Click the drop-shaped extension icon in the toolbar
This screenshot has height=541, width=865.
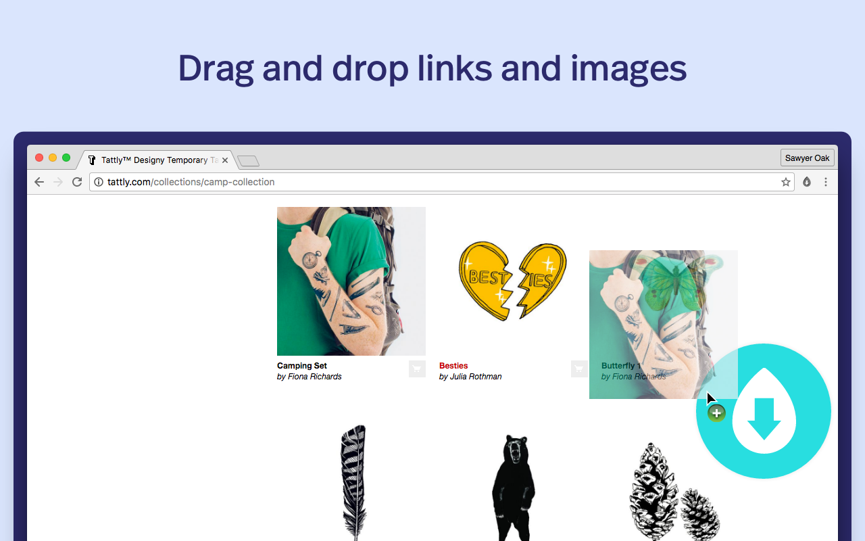point(806,182)
